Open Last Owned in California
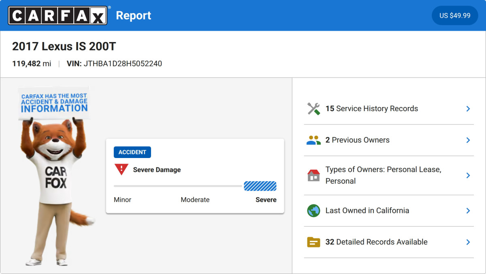Image resolution: width=486 pixels, height=274 pixels. pos(389,211)
